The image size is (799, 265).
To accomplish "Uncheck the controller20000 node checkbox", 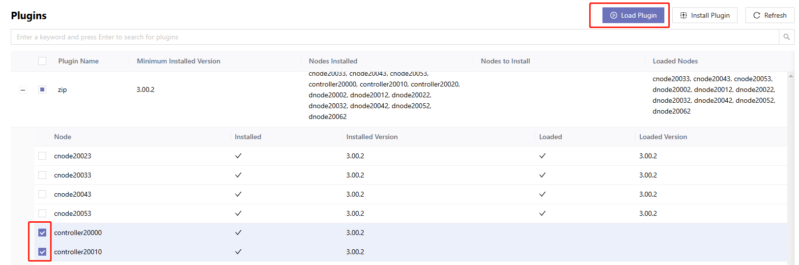I will (42, 233).
